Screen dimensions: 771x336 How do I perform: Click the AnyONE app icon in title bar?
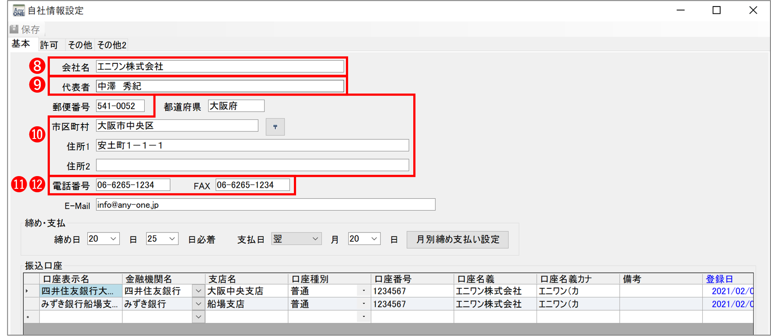(x=18, y=10)
